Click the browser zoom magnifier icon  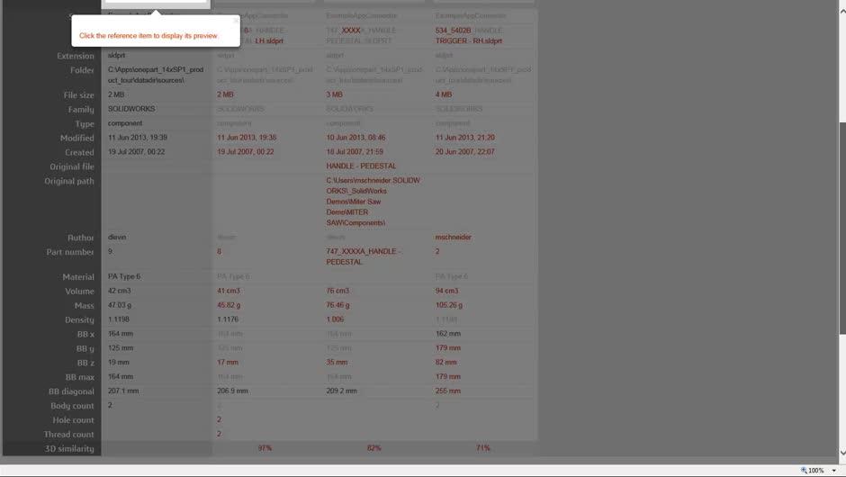[805, 470]
